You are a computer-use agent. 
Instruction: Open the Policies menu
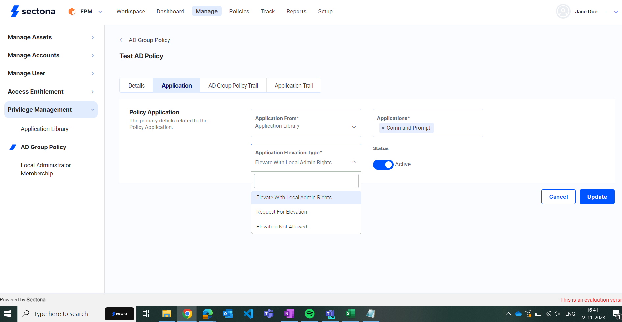click(239, 11)
